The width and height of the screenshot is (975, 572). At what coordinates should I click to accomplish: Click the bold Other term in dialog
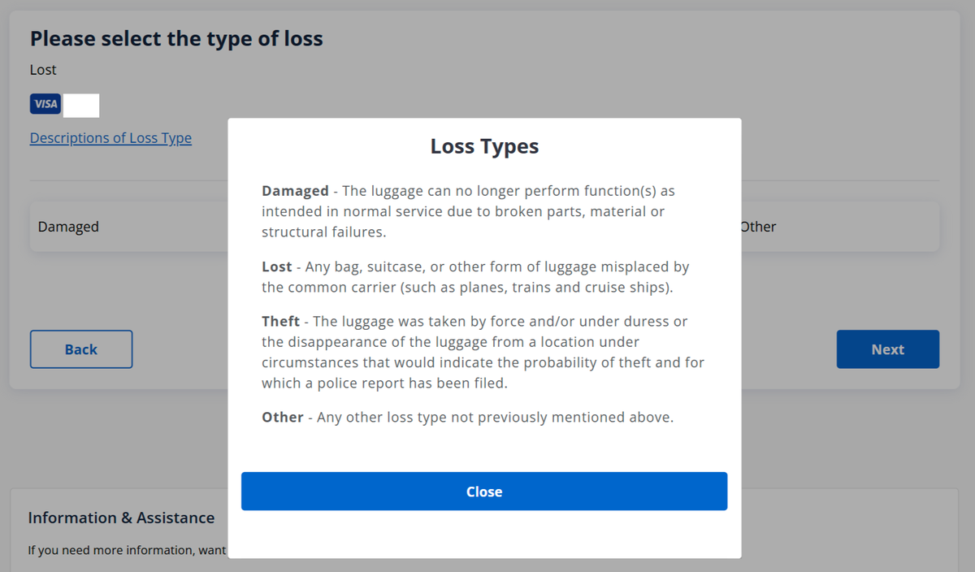click(x=282, y=418)
